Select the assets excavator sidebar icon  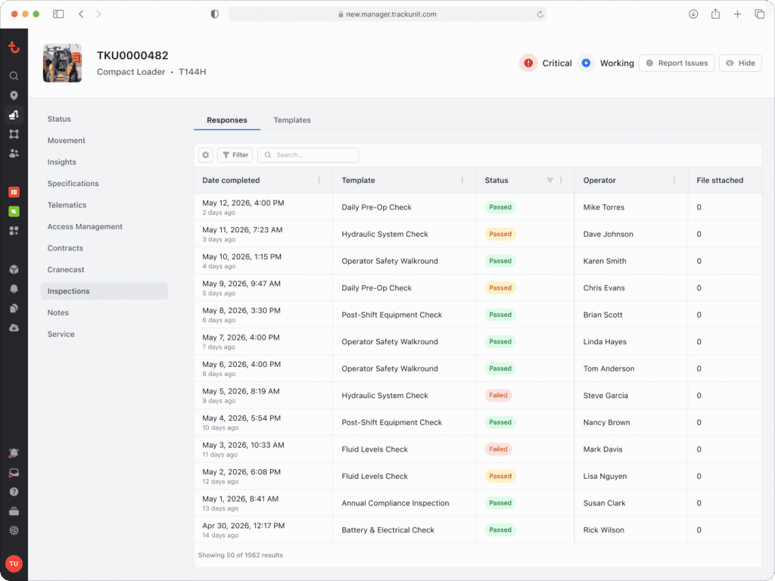(x=14, y=115)
